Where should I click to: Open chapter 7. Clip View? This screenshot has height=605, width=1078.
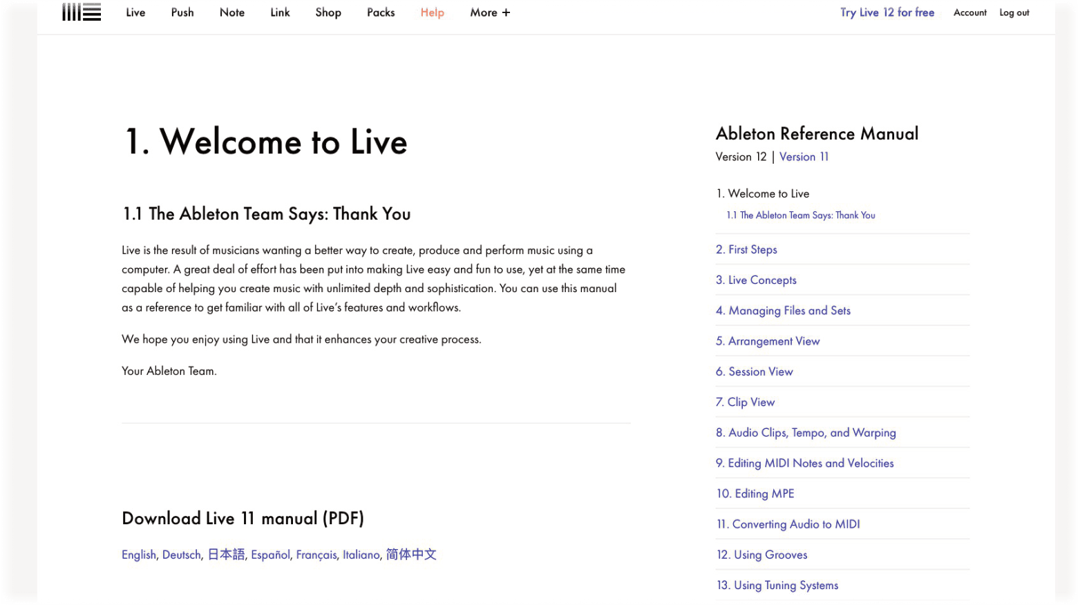point(745,402)
